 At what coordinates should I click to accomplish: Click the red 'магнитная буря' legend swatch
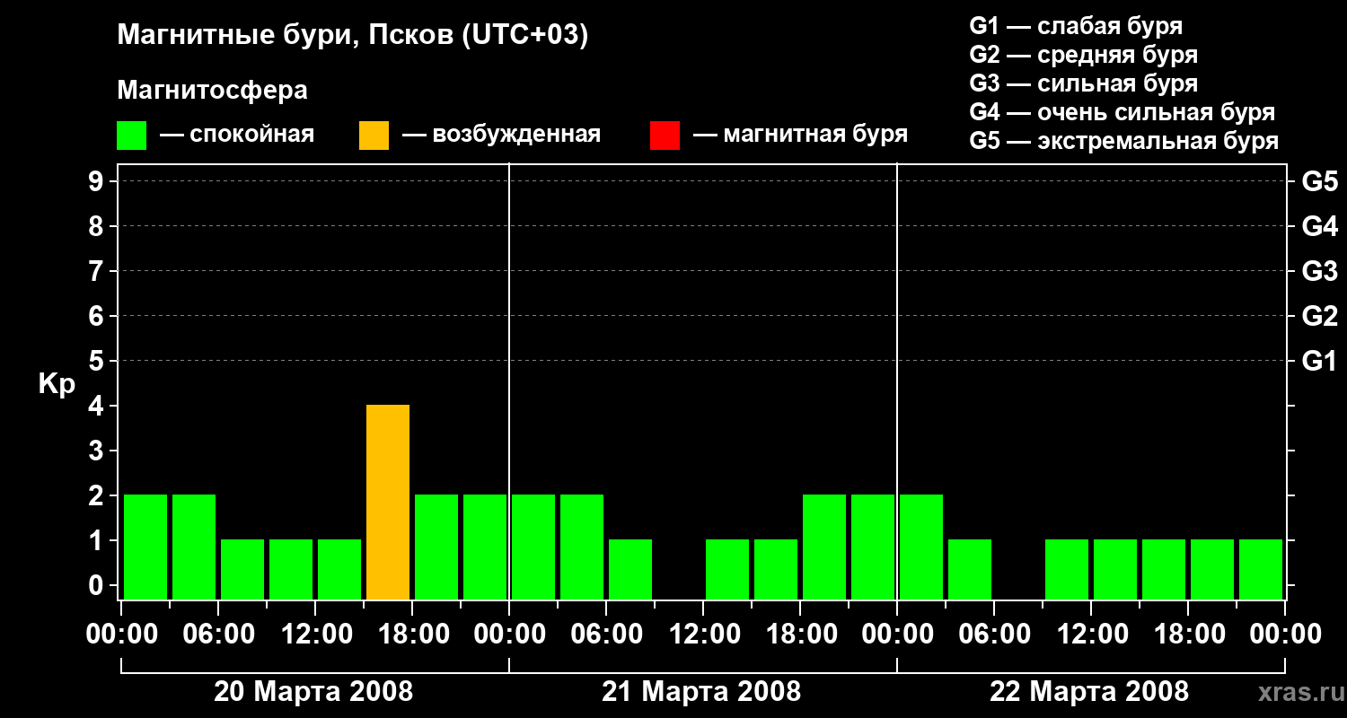coord(665,136)
